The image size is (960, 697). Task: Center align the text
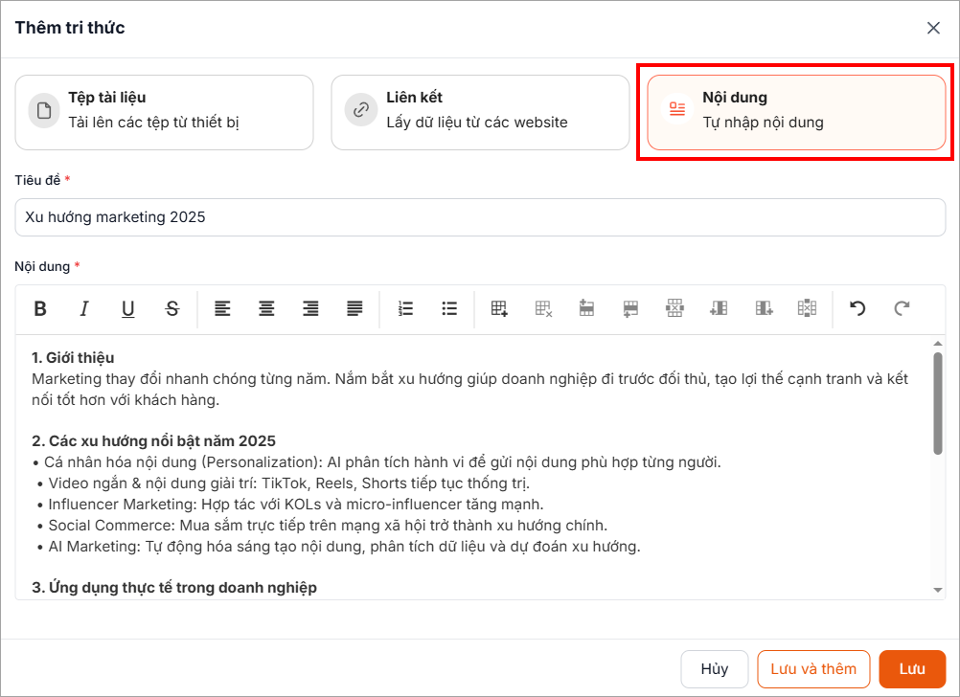(266, 308)
